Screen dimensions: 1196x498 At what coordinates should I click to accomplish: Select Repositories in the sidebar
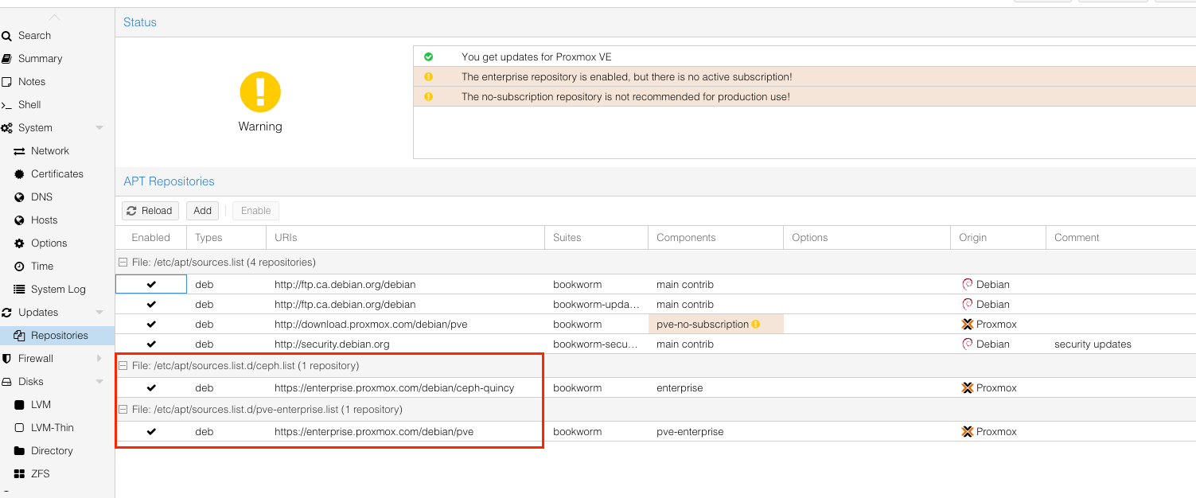tap(59, 335)
